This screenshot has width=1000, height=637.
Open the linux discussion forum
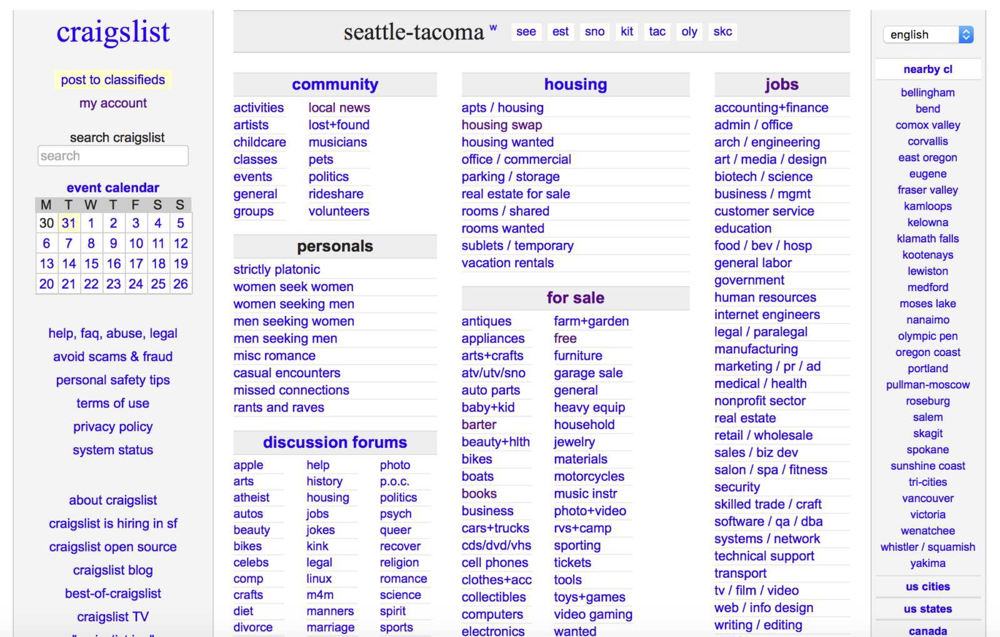[319, 579]
